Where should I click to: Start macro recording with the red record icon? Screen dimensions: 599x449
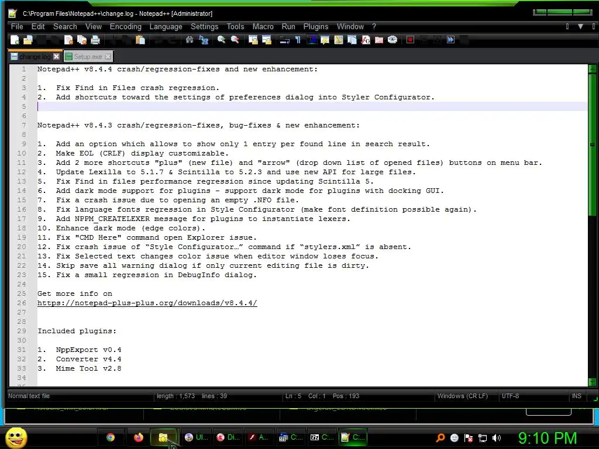click(410, 40)
